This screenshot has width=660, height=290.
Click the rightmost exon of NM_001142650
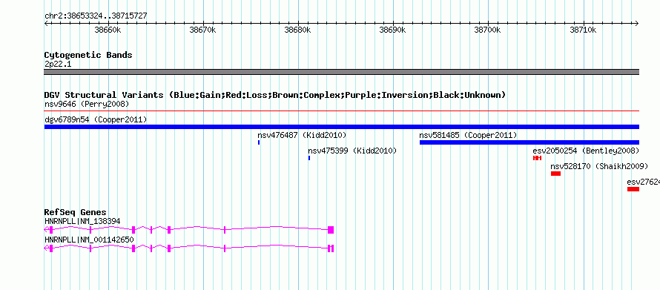click(x=332, y=248)
